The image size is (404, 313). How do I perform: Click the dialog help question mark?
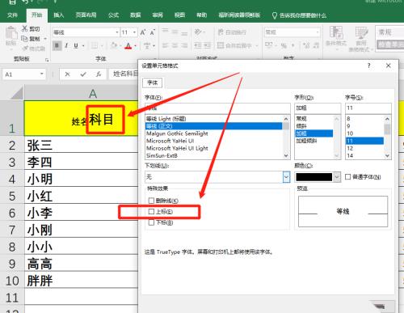(369, 66)
